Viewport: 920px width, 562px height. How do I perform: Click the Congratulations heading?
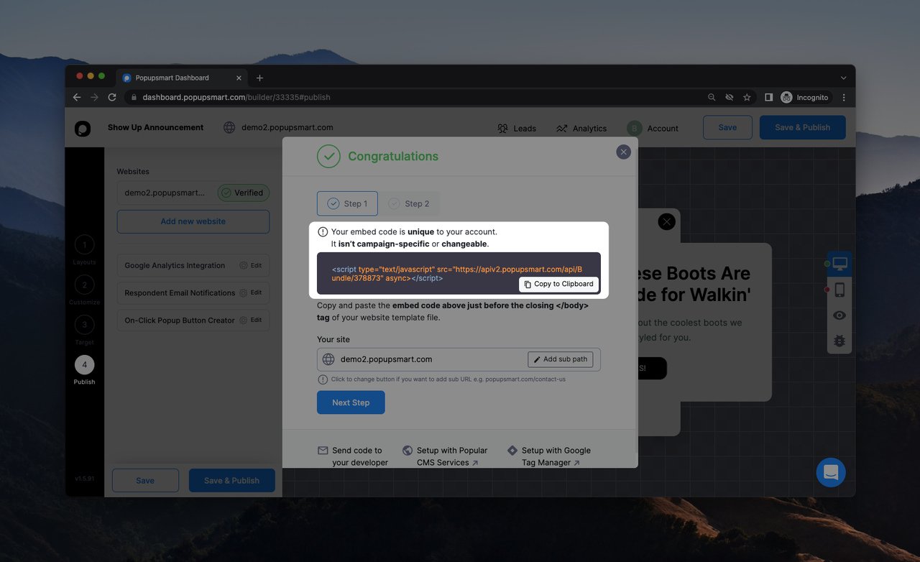tap(393, 156)
